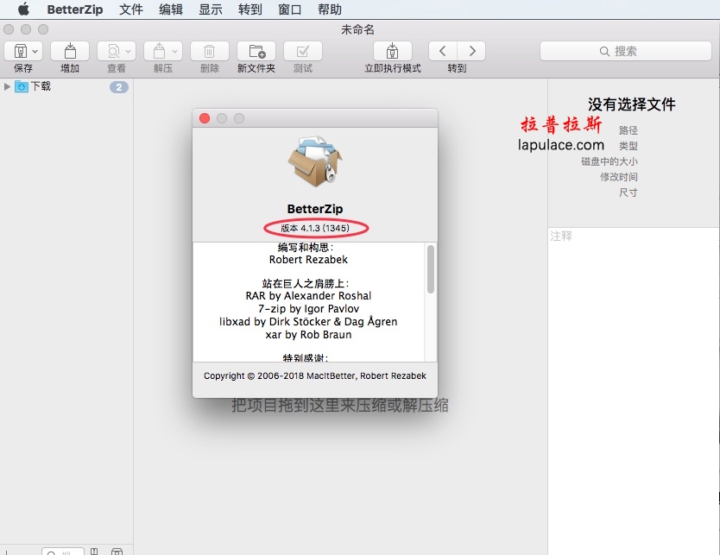Click the 搜索 search field in the toolbar
Screen dimensions: 720x555
coord(625,51)
